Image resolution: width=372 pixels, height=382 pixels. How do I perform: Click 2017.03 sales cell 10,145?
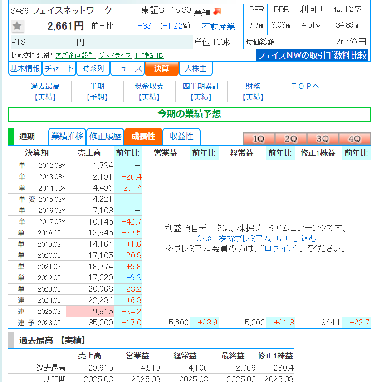point(101,222)
